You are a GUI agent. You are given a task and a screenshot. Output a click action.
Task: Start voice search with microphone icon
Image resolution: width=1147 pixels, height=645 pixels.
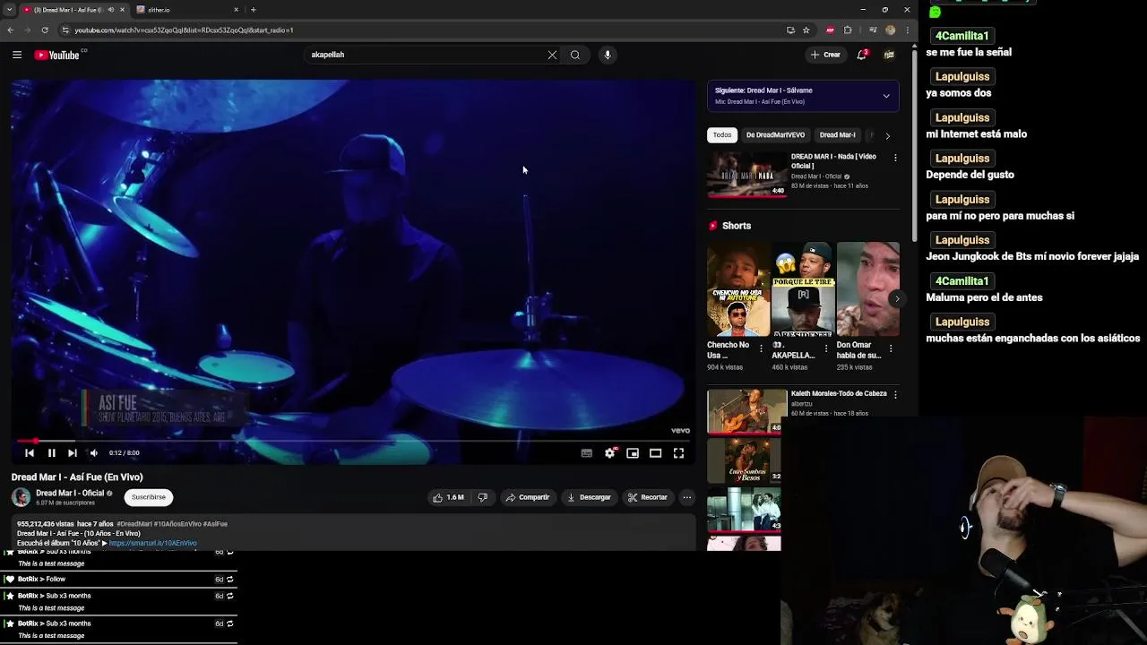click(x=608, y=55)
